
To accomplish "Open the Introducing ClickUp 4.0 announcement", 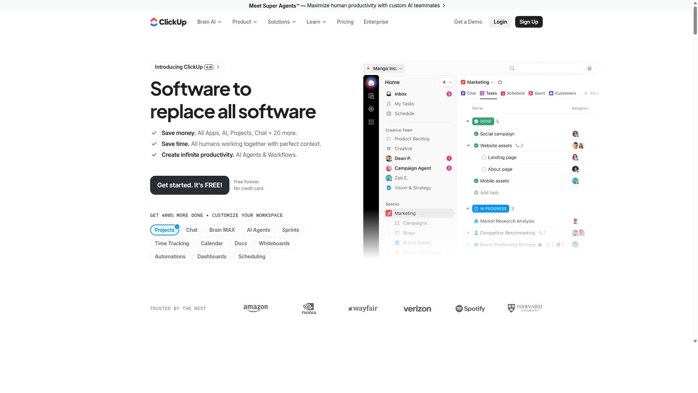I will click(x=187, y=67).
